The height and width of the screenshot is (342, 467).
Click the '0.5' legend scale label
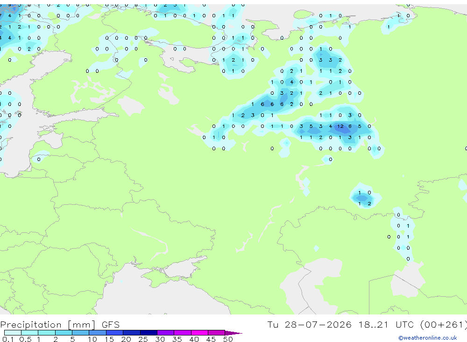tap(25, 339)
